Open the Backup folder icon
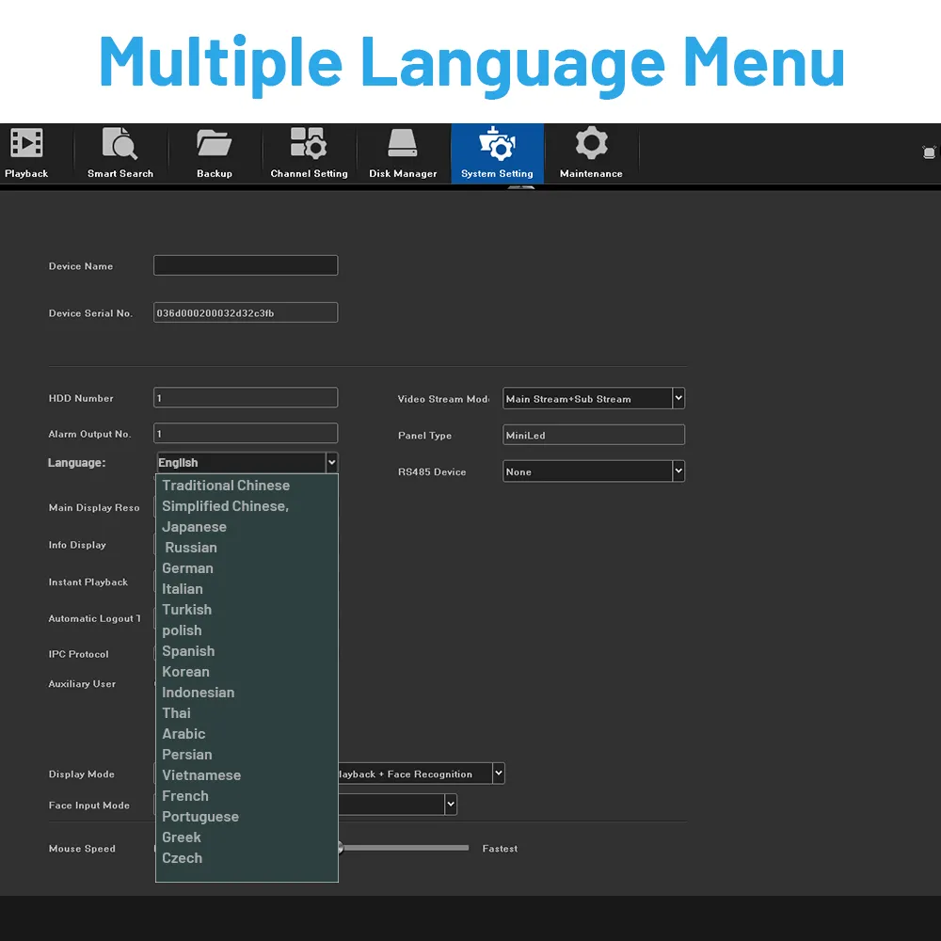 point(214,143)
